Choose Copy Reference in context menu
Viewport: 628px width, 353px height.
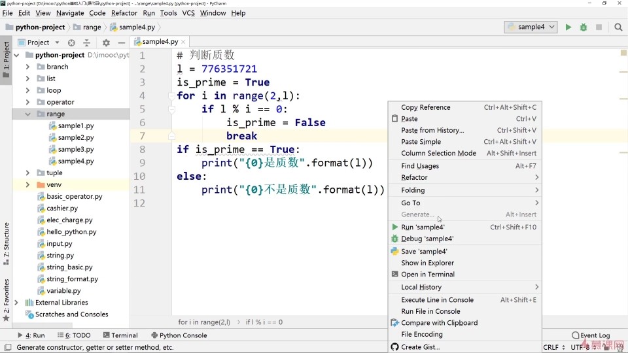pyautogui.click(x=465, y=107)
